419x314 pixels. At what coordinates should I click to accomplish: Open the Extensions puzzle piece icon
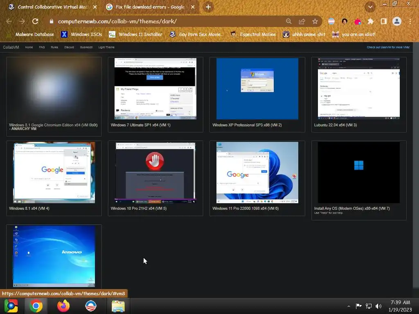370,21
